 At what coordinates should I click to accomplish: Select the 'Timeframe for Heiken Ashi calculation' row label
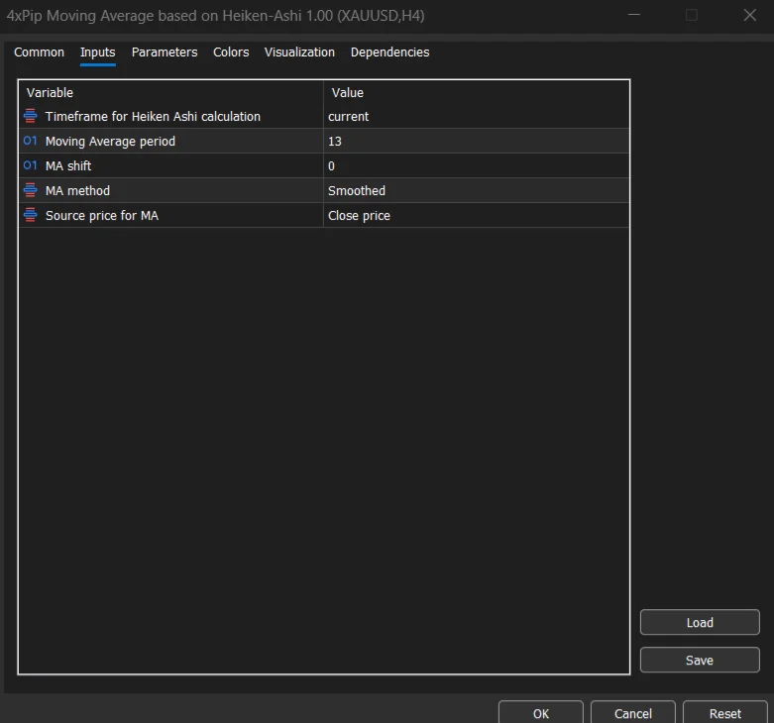[x=153, y=117]
